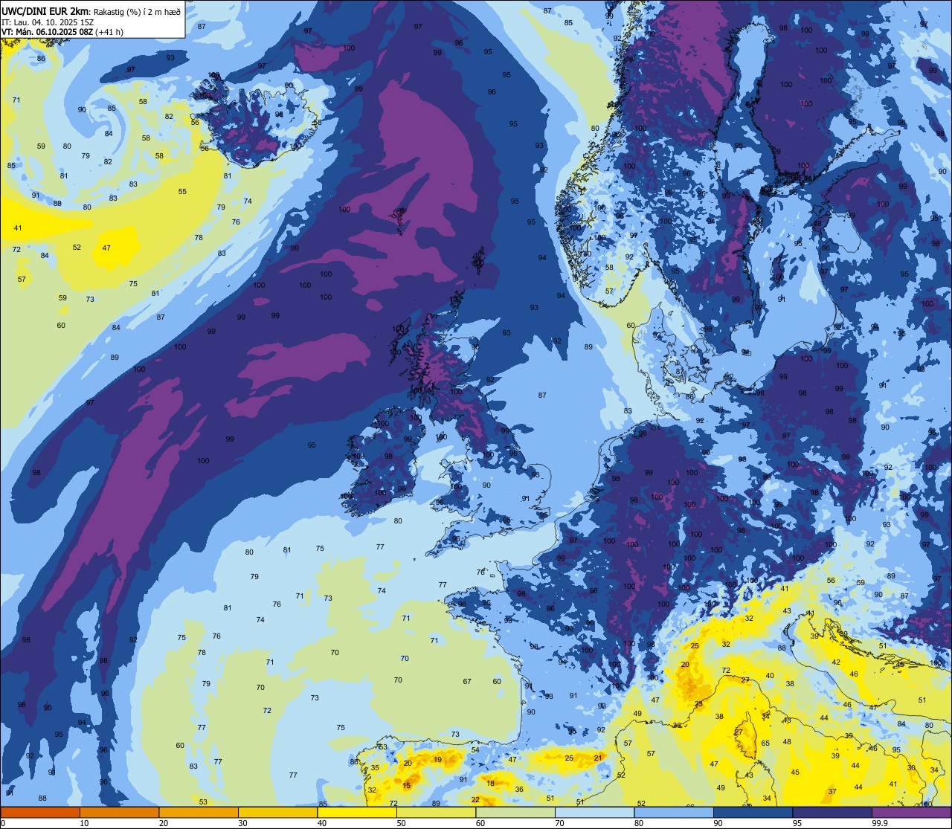Click the purple legend swatch above 99.9
The image size is (952, 829).
pos(911,812)
